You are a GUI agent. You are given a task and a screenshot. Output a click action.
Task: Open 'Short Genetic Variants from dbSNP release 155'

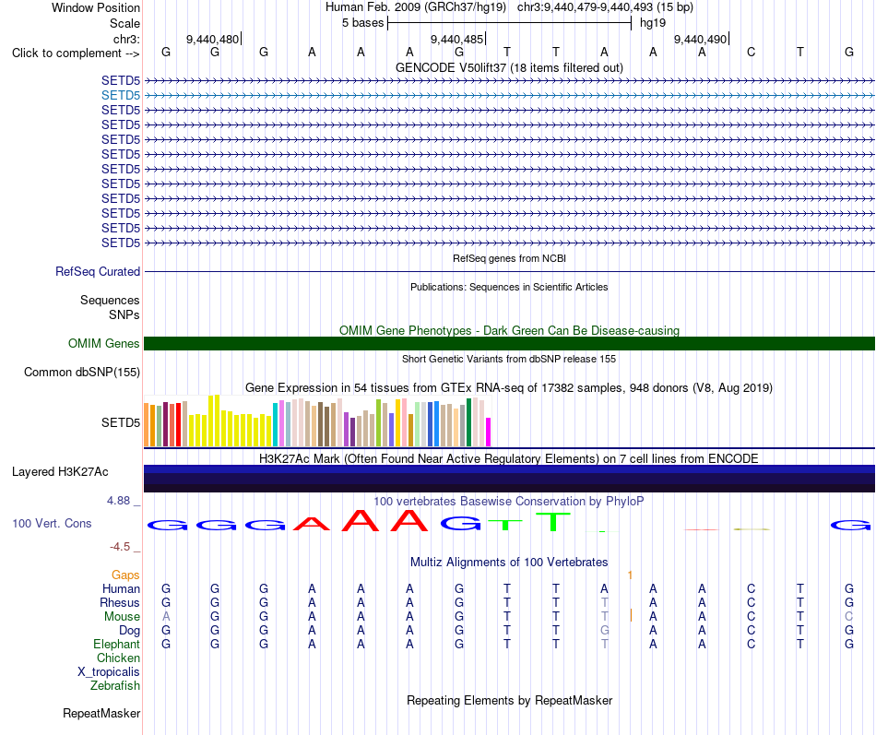click(509, 359)
